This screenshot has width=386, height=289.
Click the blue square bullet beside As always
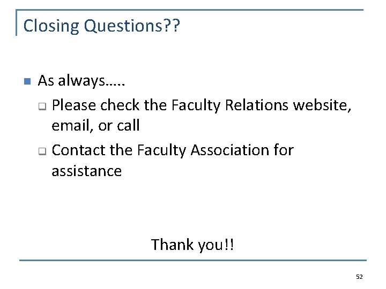[x=27, y=81]
